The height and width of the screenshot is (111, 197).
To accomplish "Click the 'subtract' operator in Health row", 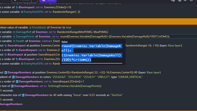I will pyautogui.click(x=47, y=41).
